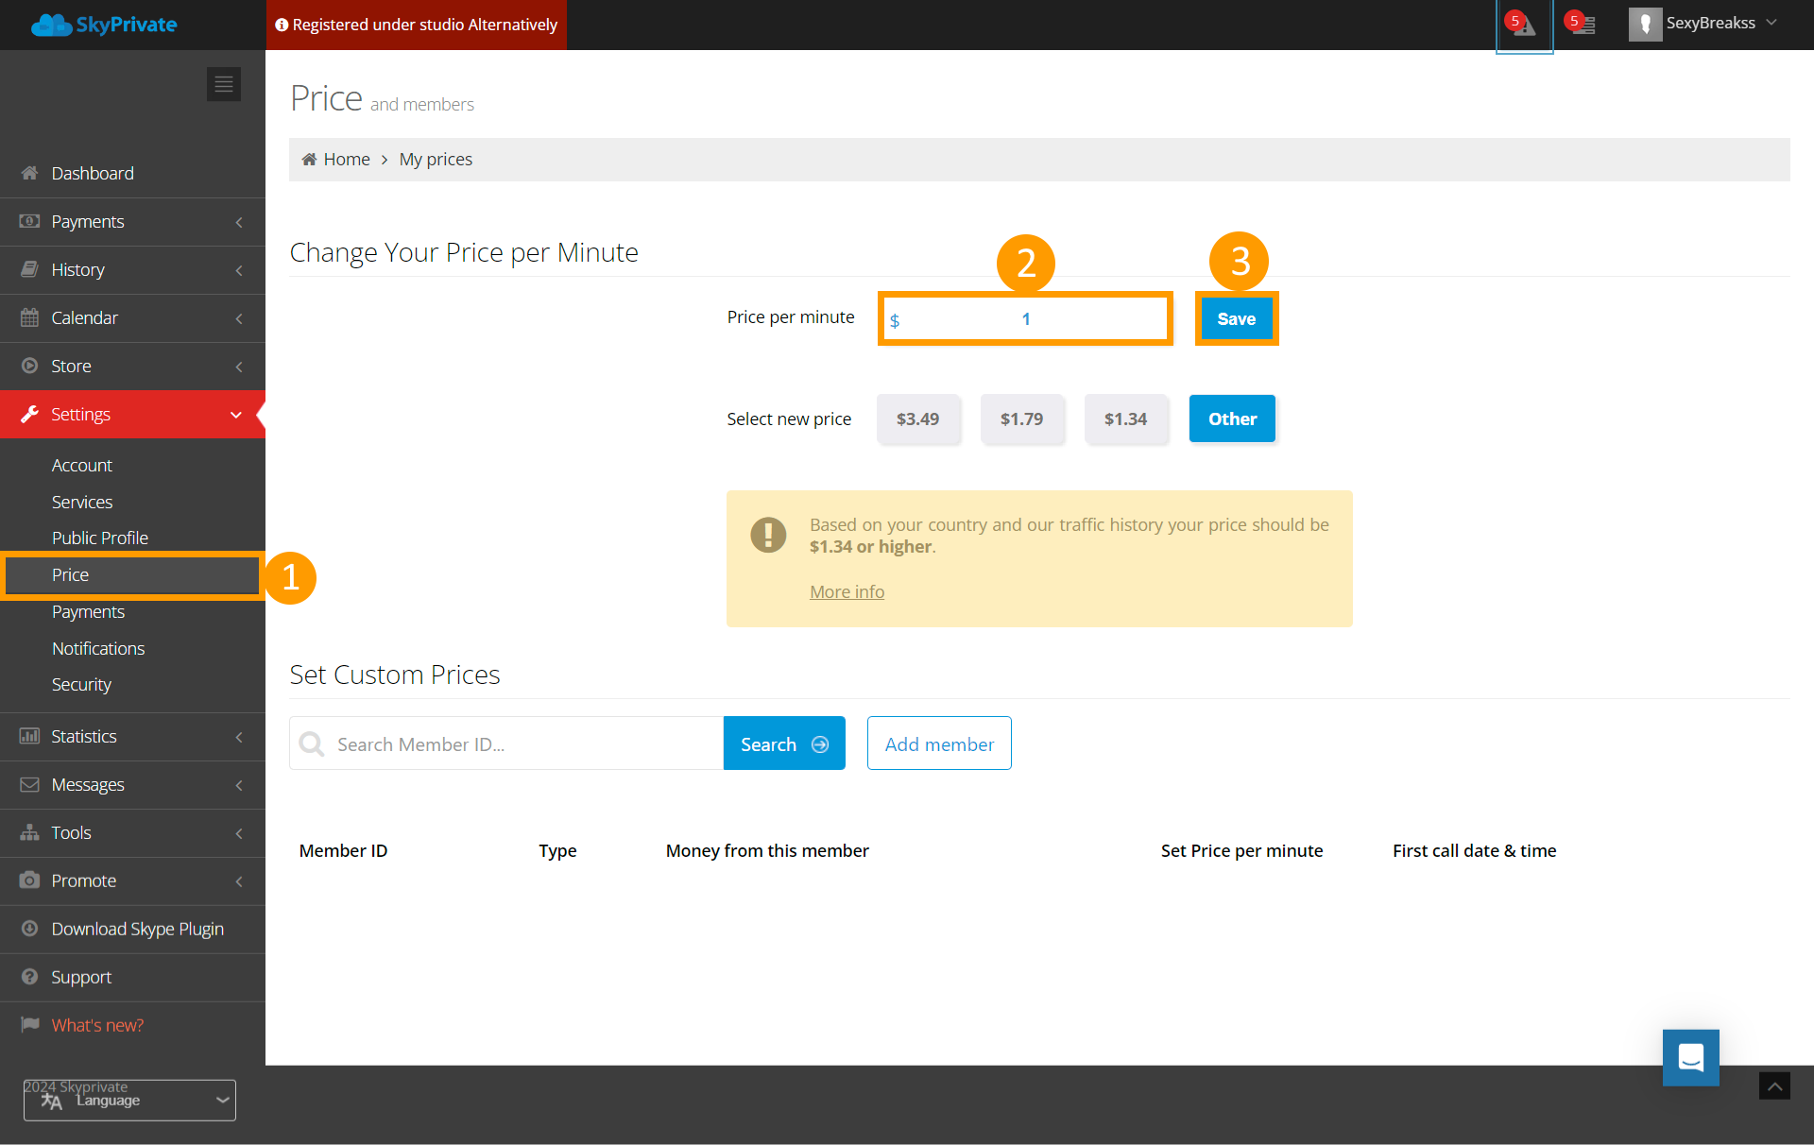Go to Notifications settings submenu item
This screenshot has width=1814, height=1145.
click(98, 648)
